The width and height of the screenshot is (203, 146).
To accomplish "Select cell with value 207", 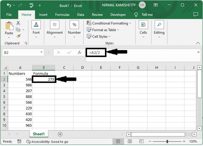I will click(x=20, y=91).
